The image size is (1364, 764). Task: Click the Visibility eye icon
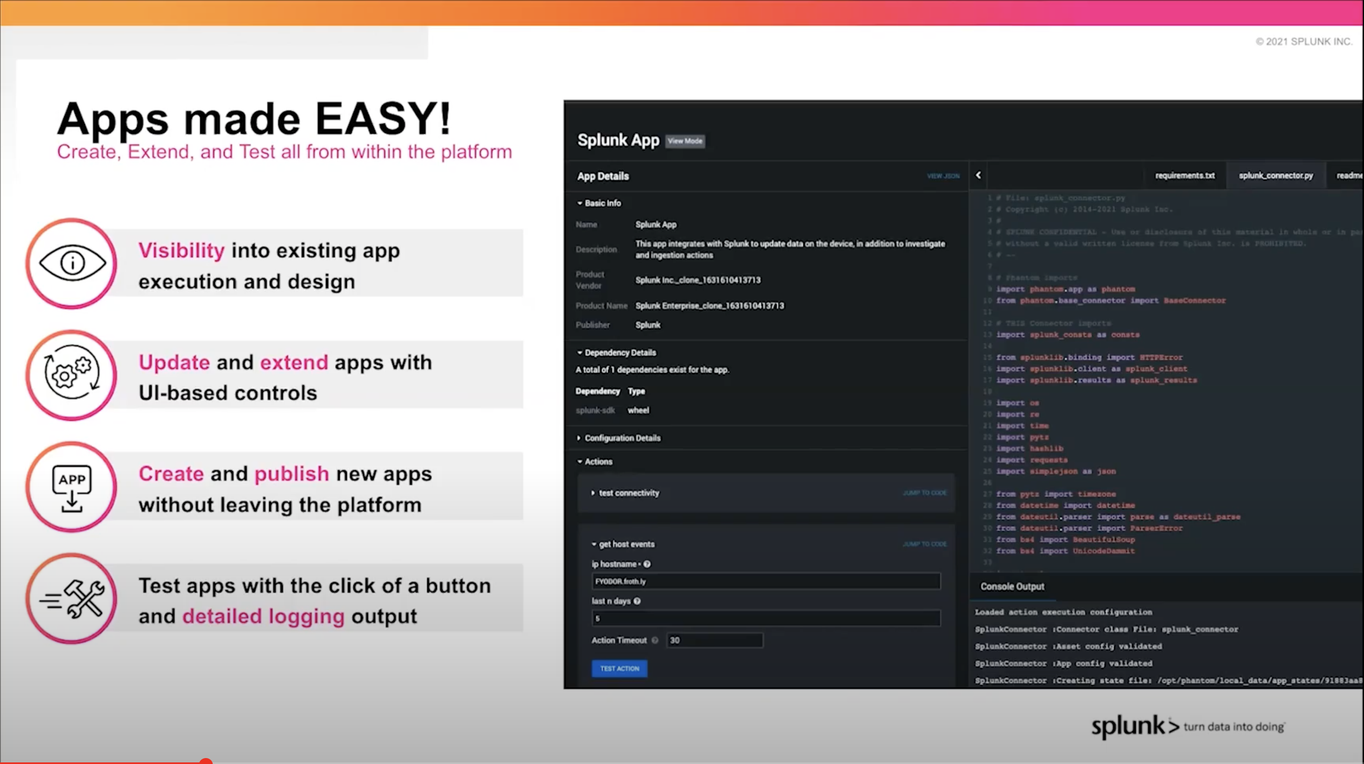coord(72,263)
